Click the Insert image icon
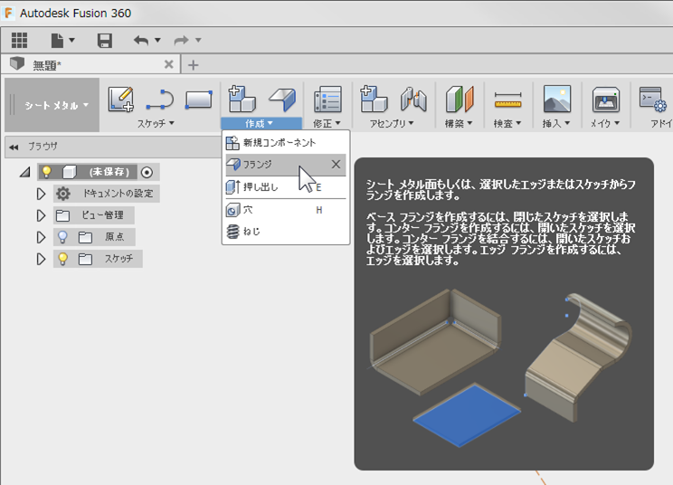This screenshot has width=673, height=485. pyautogui.click(x=556, y=99)
